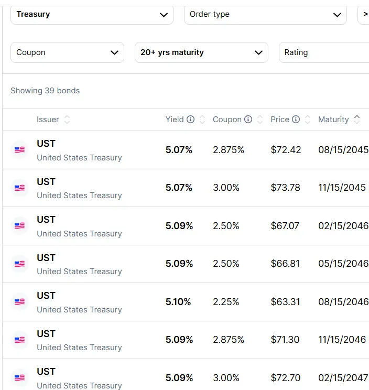The height and width of the screenshot is (390, 369).
Task: Open UST bond maturing 08/15/2045
Action: coord(186,150)
